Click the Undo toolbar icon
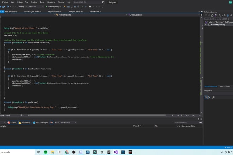The height and width of the screenshot is (155, 233). click(8, 7)
